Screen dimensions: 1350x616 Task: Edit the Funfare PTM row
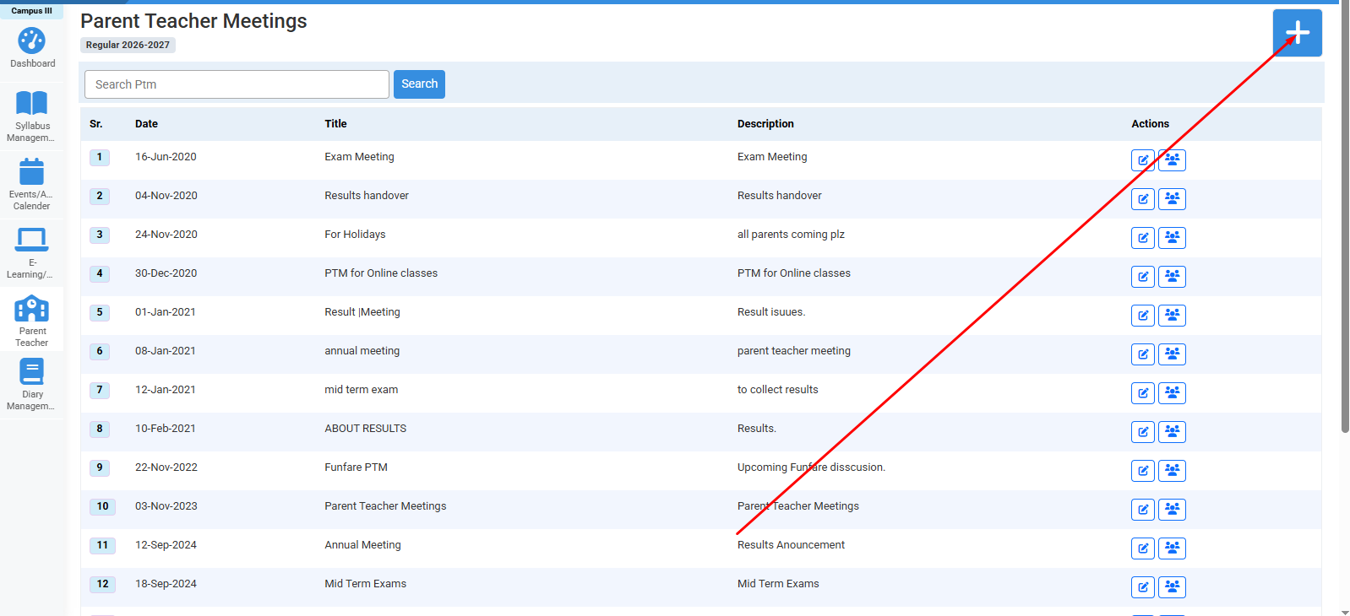pos(1142,471)
